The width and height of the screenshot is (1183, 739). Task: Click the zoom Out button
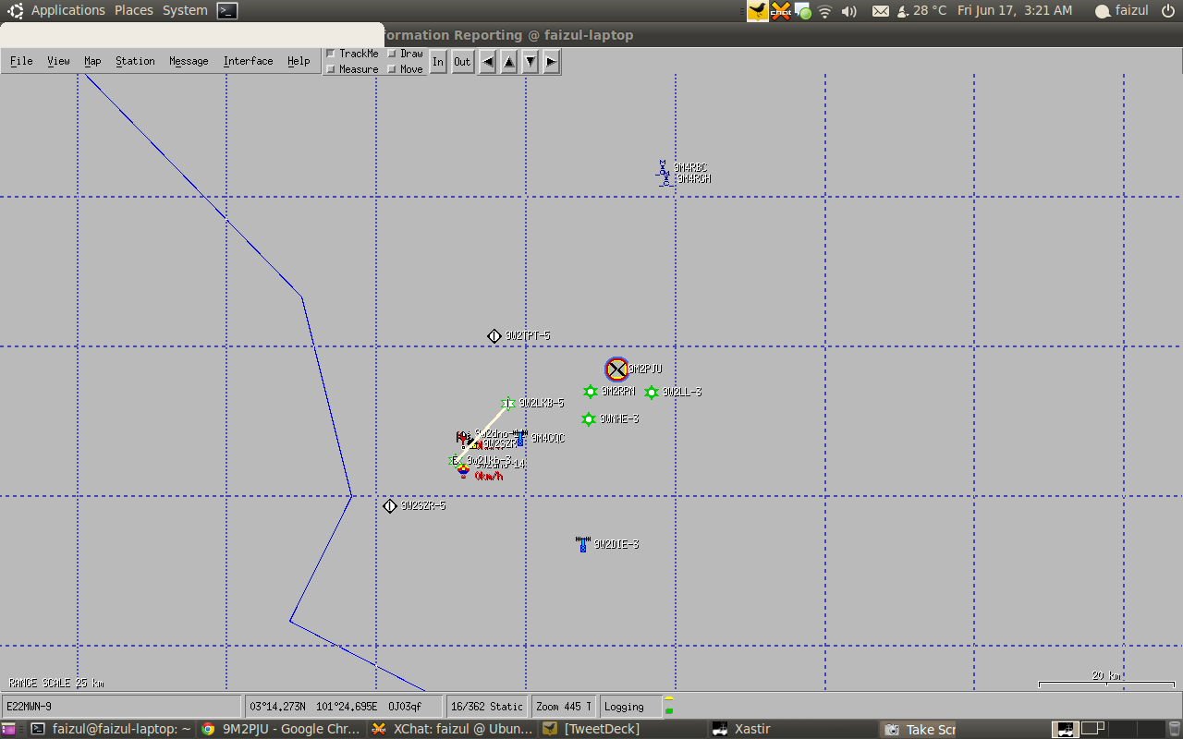[x=462, y=62]
